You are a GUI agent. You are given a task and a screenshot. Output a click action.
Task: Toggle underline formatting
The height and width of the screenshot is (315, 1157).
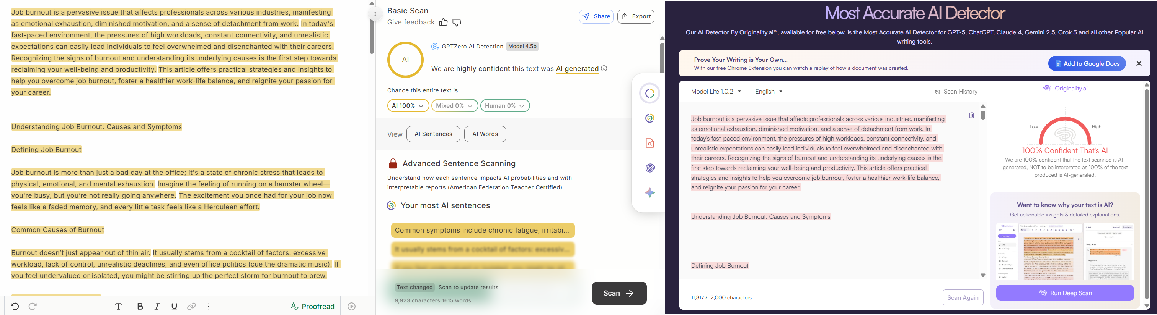click(174, 307)
